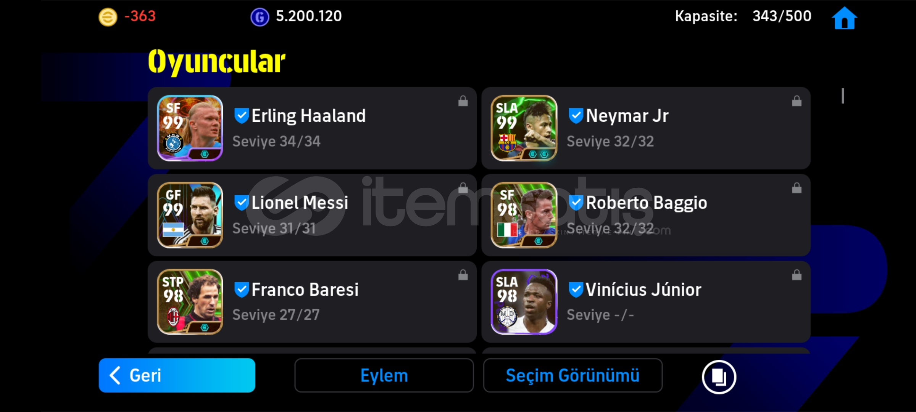Screen dimensions: 916x412
Task: Tap the lock icon on Erling Haaland
Action: pyautogui.click(x=463, y=101)
